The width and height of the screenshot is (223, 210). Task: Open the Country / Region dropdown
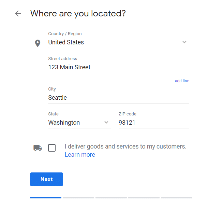(184, 42)
